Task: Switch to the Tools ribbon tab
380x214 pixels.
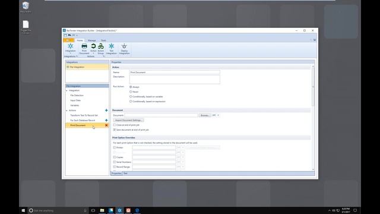Action: pyautogui.click(x=103, y=40)
